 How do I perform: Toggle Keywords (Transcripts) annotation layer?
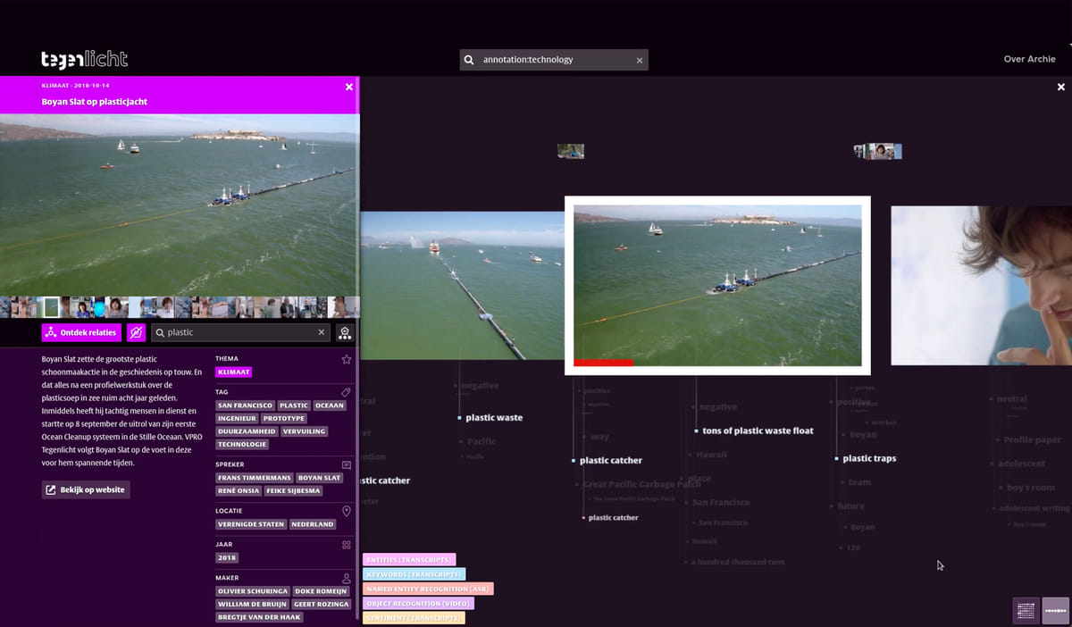414,574
